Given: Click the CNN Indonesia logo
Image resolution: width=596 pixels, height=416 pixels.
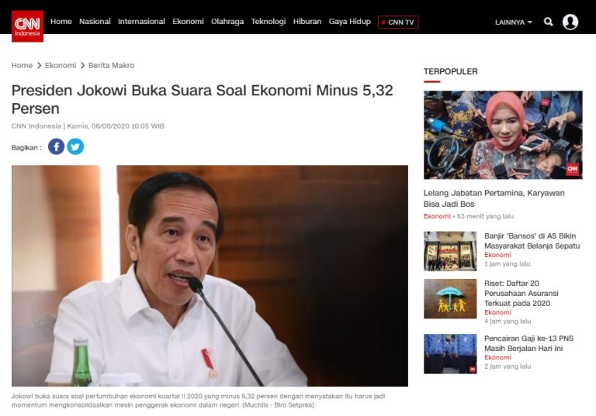Looking at the screenshot, I should pos(27,26).
